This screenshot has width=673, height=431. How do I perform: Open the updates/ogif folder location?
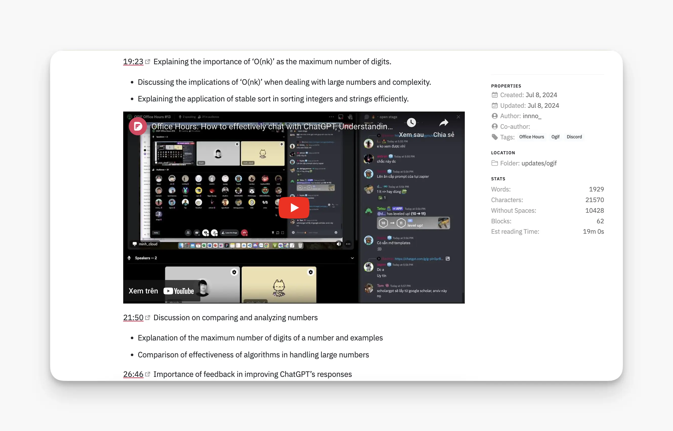coord(539,163)
